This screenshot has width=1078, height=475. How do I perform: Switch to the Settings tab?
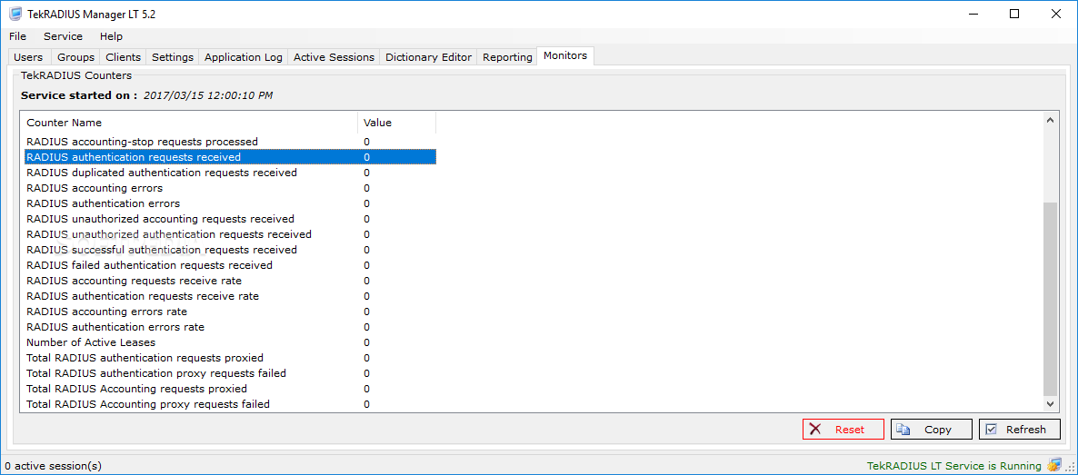tap(173, 58)
